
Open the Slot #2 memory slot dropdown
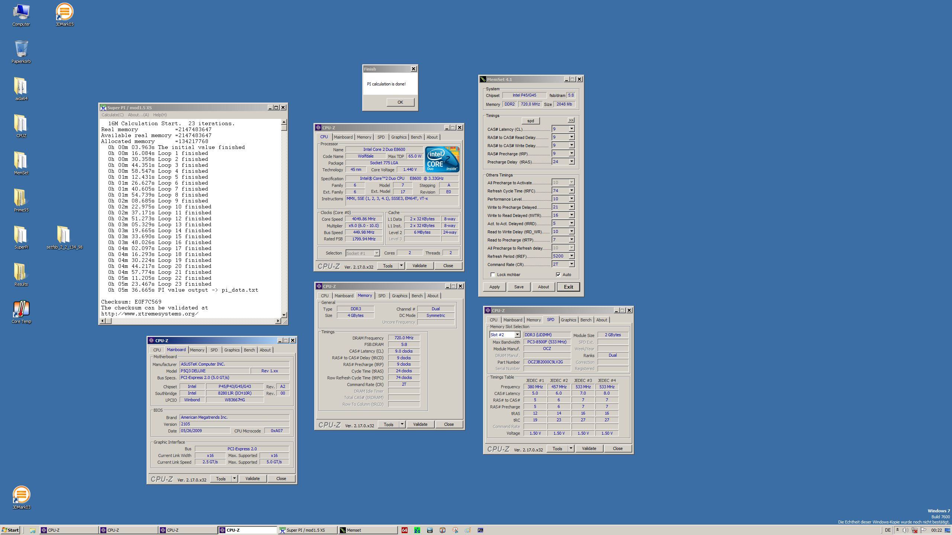517,335
